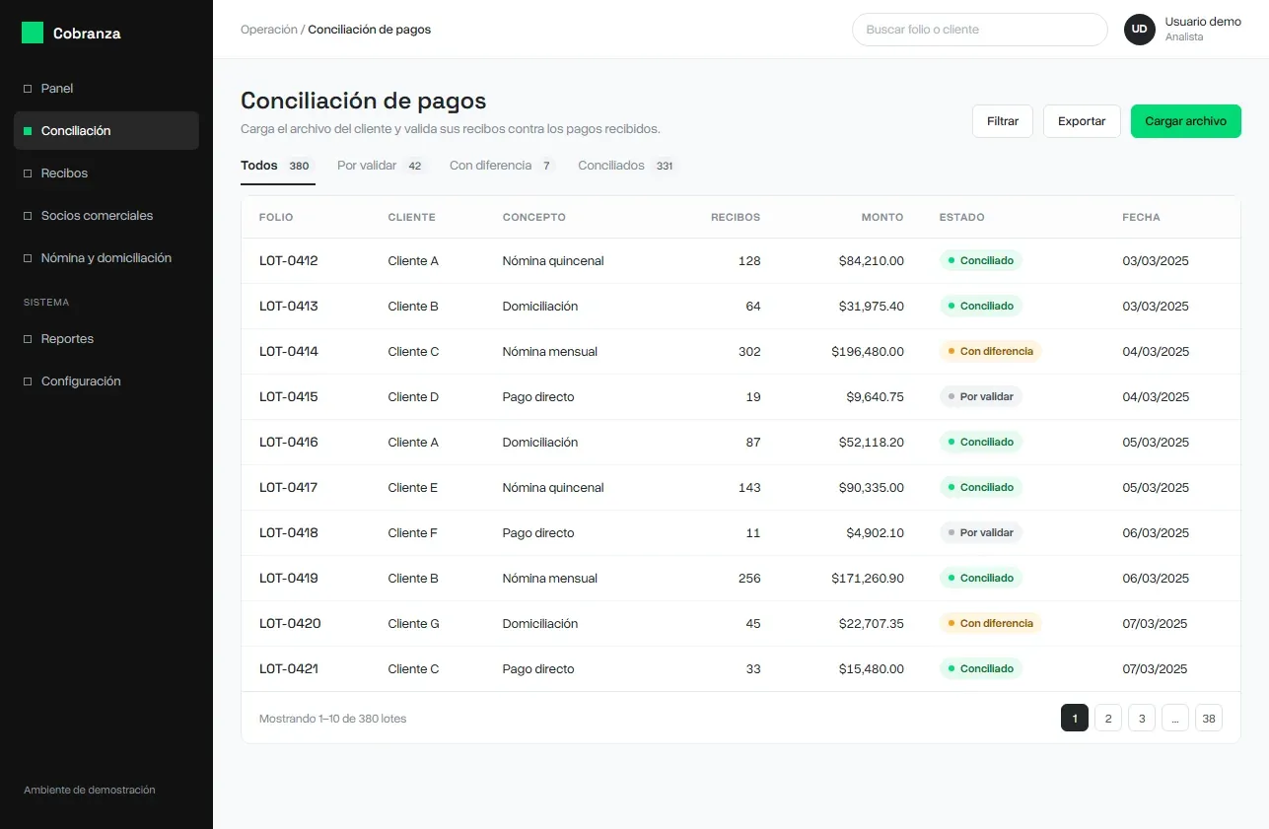Click folio LOT-0412
Image resolution: width=1269 pixels, height=829 pixels.
click(x=289, y=261)
